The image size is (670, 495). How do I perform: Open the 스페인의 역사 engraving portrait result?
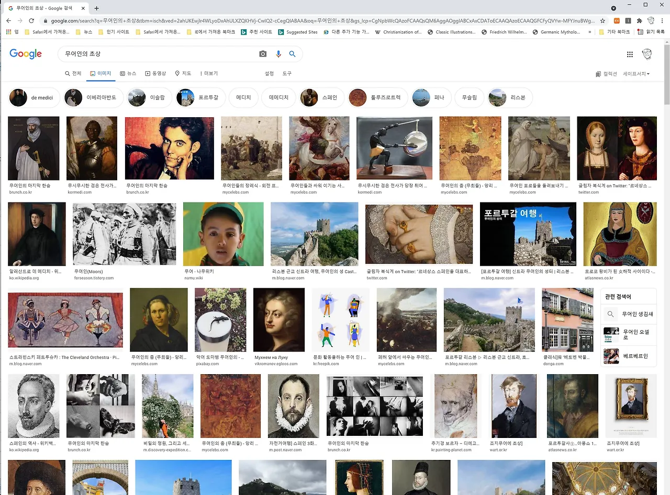[x=34, y=406]
